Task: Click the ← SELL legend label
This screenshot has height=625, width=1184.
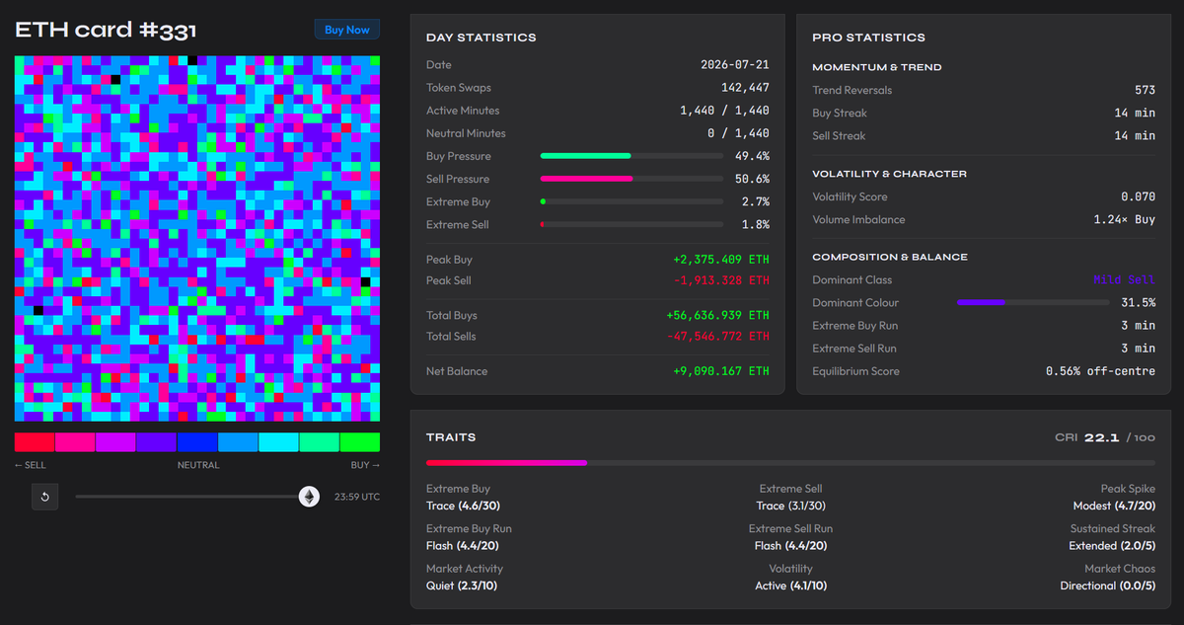Action: (x=31, y=465)
